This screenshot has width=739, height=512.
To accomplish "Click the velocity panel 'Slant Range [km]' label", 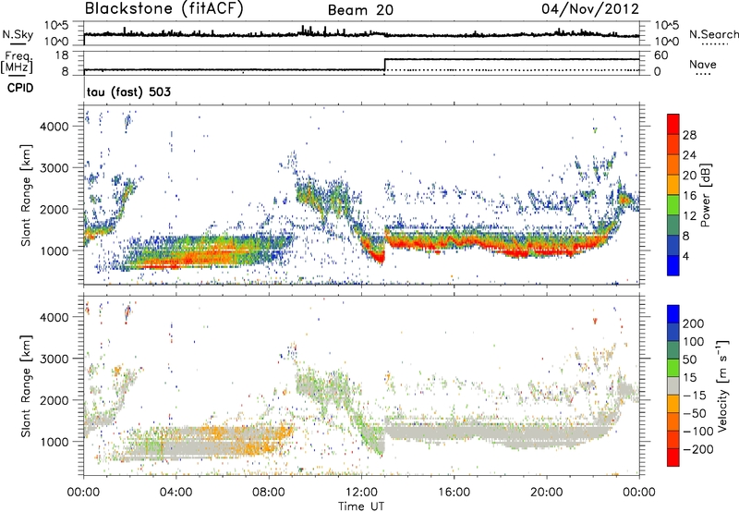I will (26, 386).
